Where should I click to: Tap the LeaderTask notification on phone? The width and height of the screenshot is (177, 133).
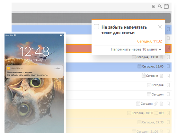click(34, 71)
